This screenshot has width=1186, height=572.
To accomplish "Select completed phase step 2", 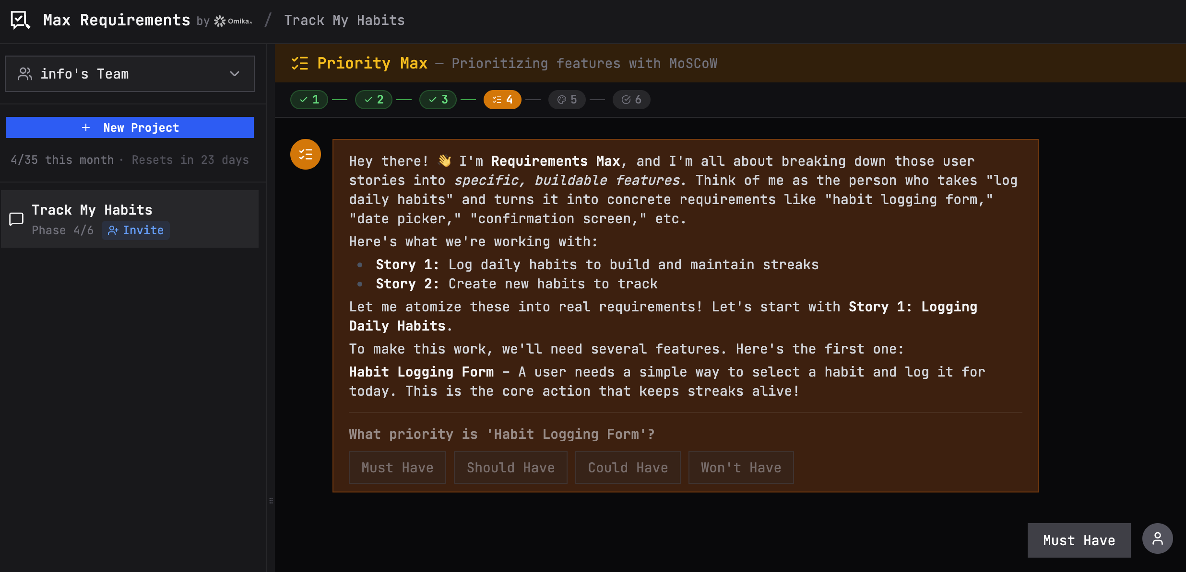I will click(x=373, y=99).
